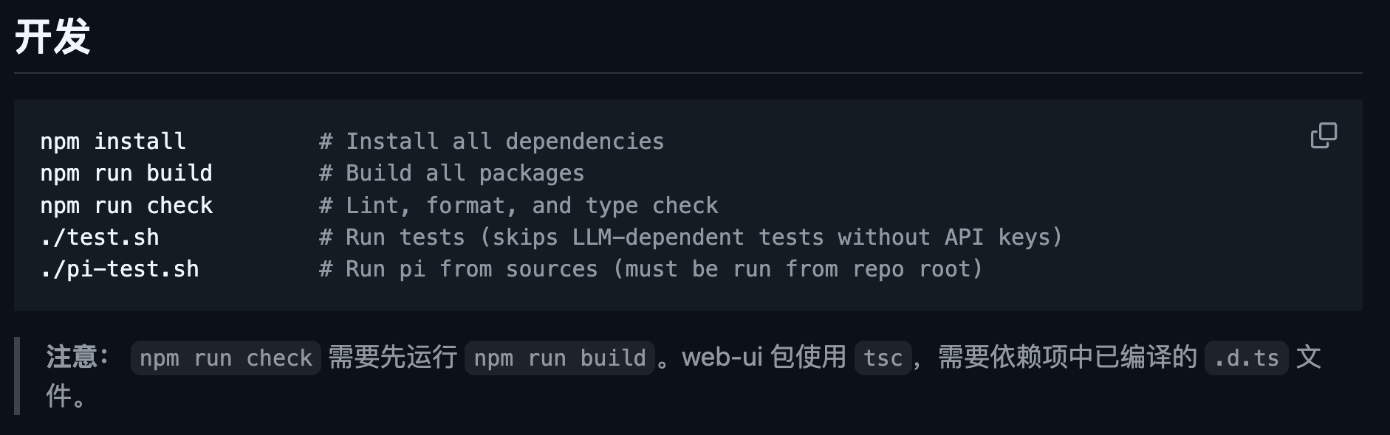The height and width of the screenshot is (435, 1390).
Task: Click the copy icon in the code block corner
Action: click(x=1325, y=134)
